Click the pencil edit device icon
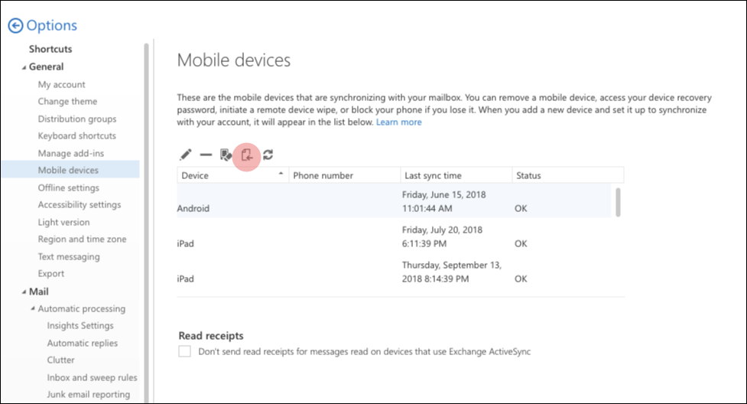Image resolution: width=747 pixels, height=404 pixels. tap(185, 155)
